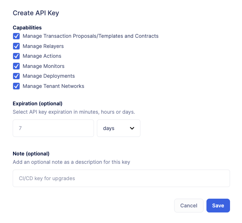Click the Note (optional) field label
This screenshot has height=223, width=242.
31,153
